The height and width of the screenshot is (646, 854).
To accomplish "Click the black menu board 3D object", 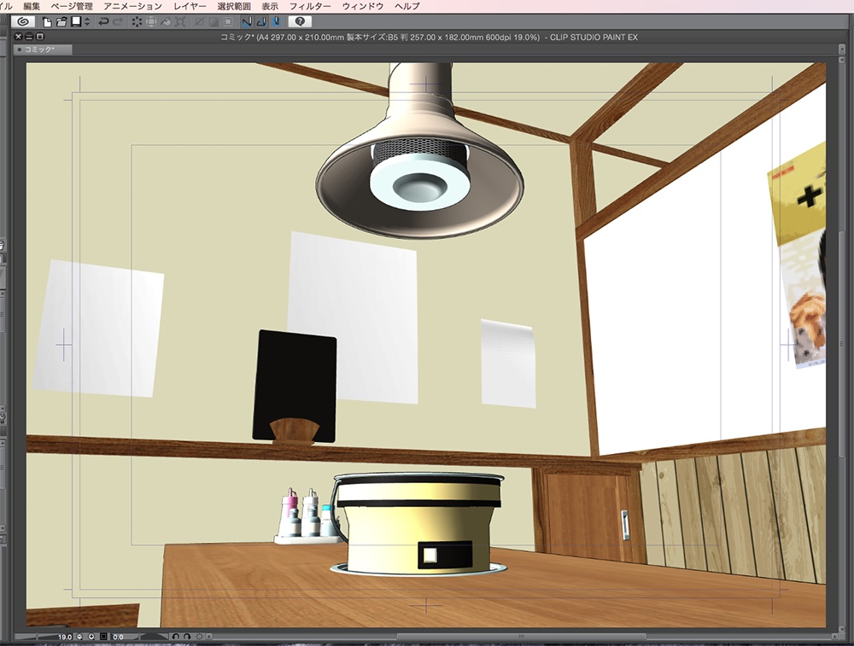I will (295, 386).
